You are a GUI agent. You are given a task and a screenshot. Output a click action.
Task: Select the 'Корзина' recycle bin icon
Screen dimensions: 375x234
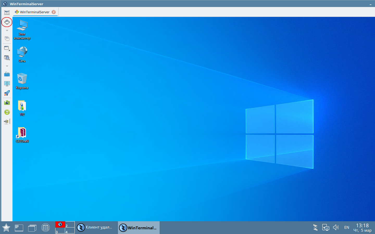[x=22, y=81]
